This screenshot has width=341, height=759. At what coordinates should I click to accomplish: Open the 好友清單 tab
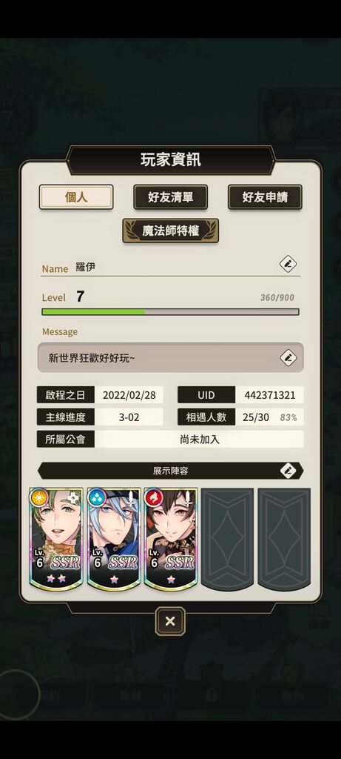pos(170,197)
